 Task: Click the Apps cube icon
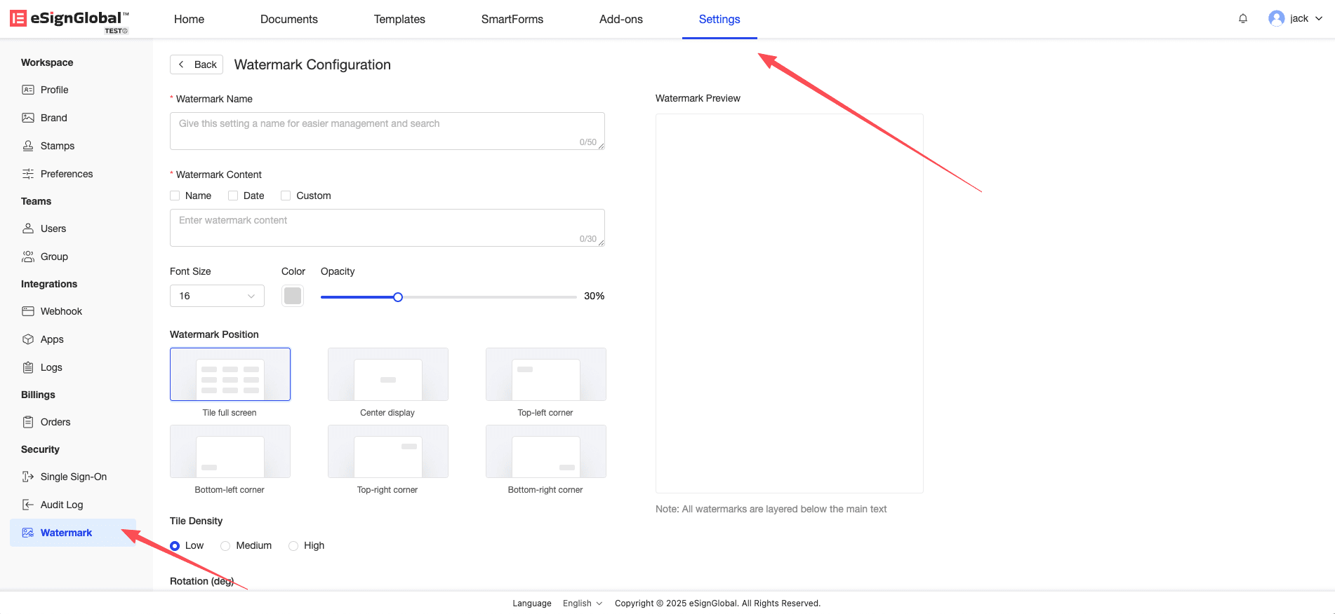click(x=28, y=339)
